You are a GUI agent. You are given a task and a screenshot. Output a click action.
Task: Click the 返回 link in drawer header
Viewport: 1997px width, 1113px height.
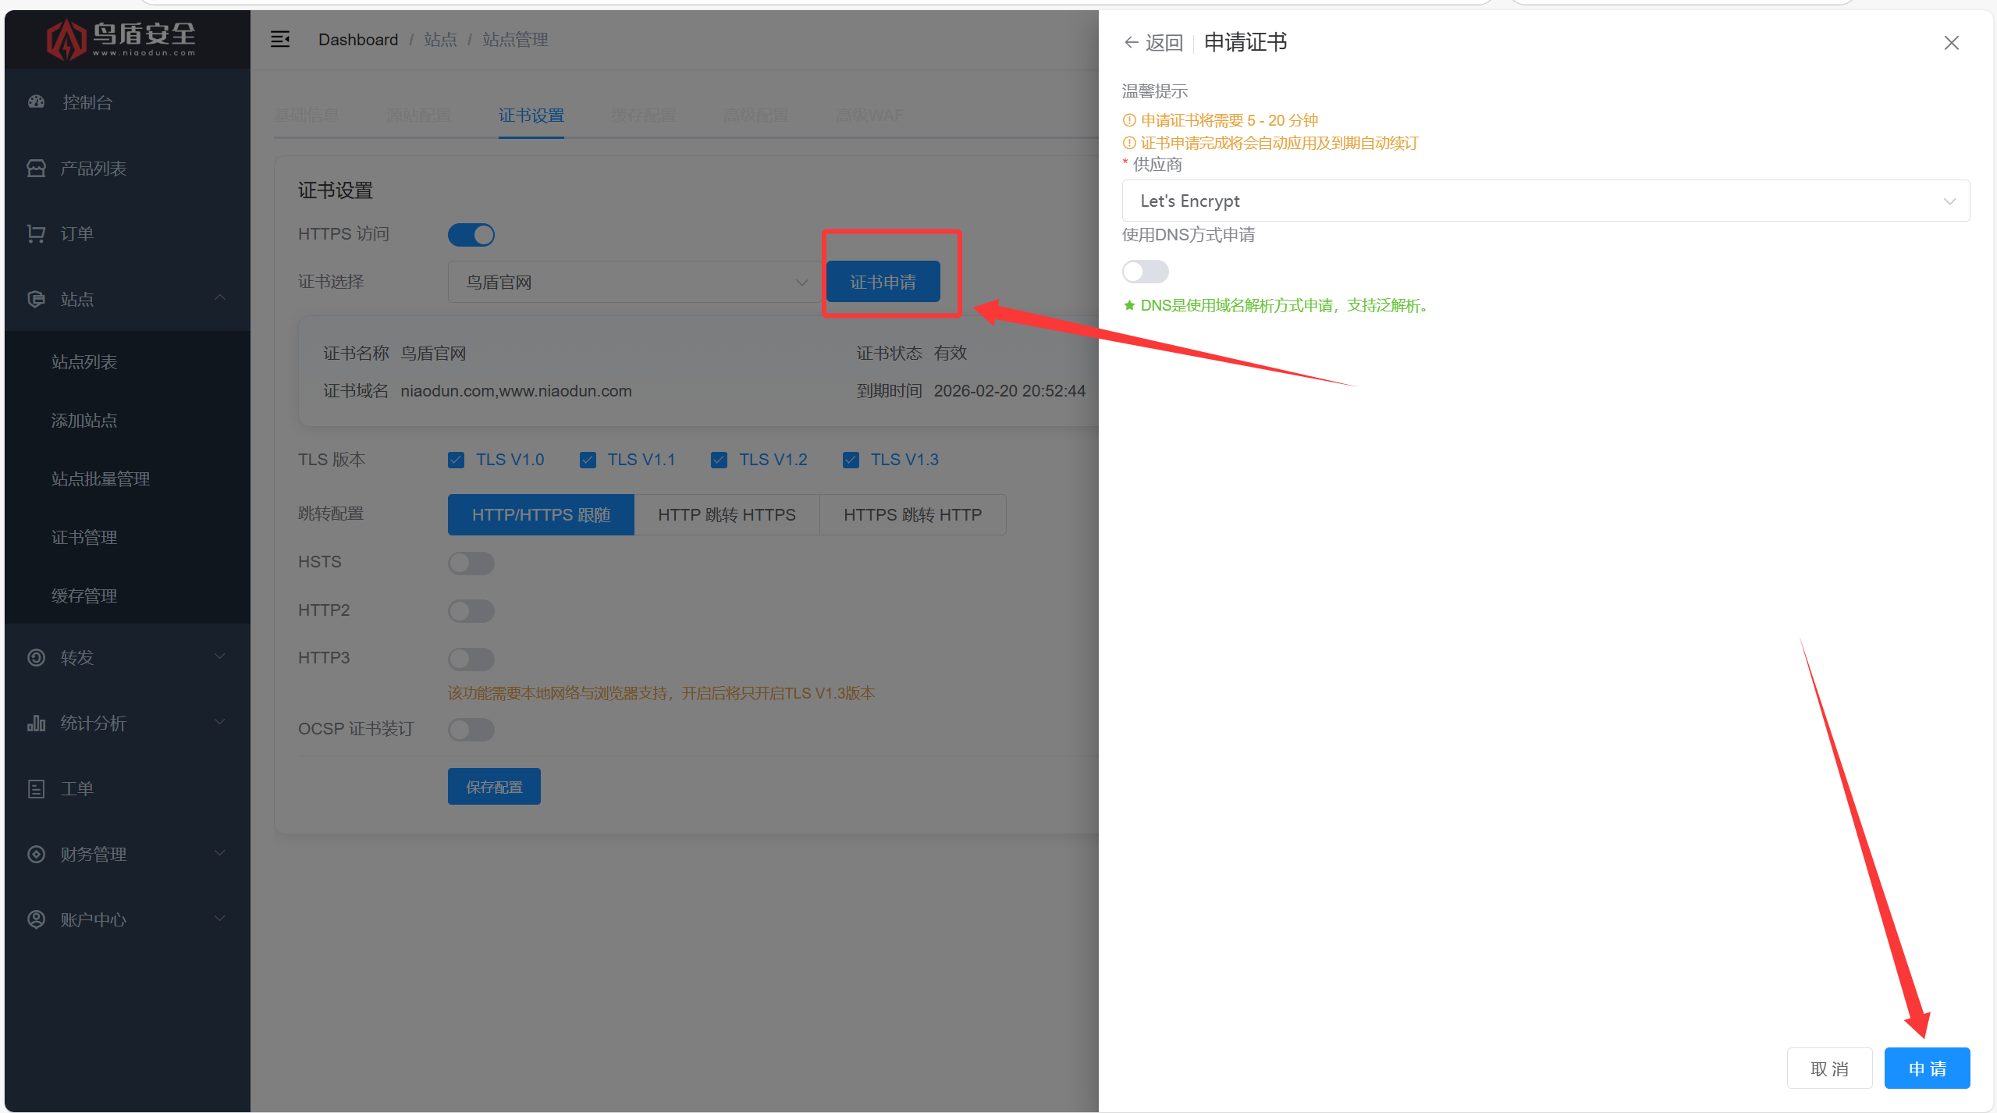coord(1164,43)
